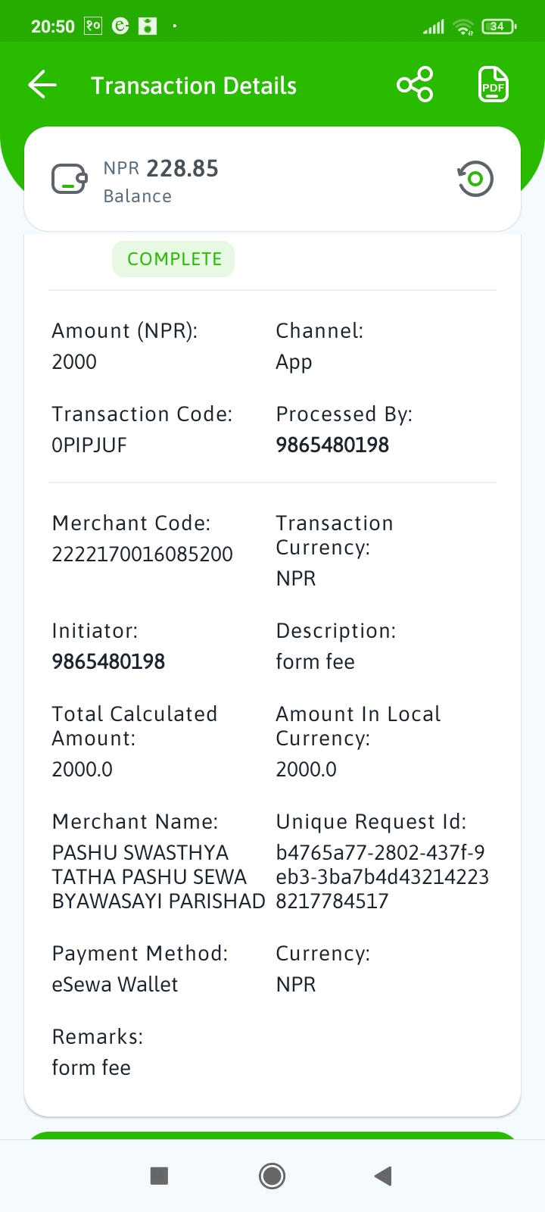Download the transaction as PDF
The height and width of the screenshot is (1212, 545).
click(493, 84)
